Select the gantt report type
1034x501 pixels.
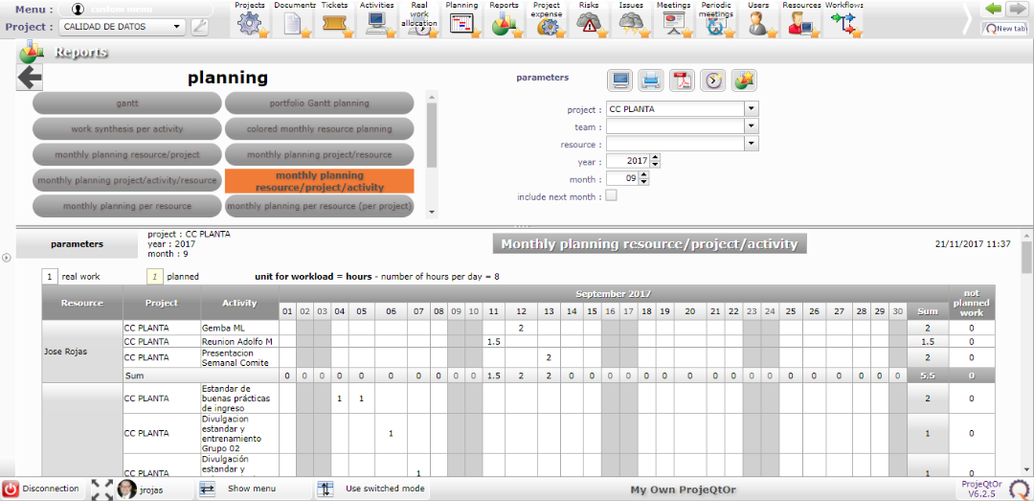(127, 103)
